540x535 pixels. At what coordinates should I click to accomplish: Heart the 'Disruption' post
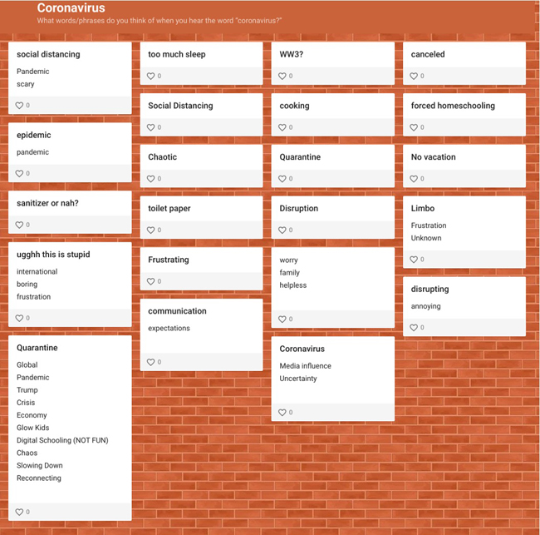coord(282,230)
